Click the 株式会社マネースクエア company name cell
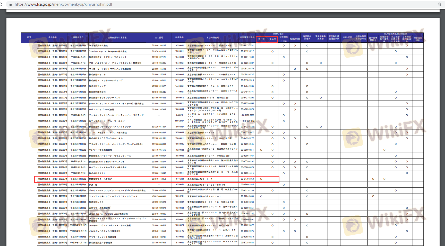 pos(100,179)
